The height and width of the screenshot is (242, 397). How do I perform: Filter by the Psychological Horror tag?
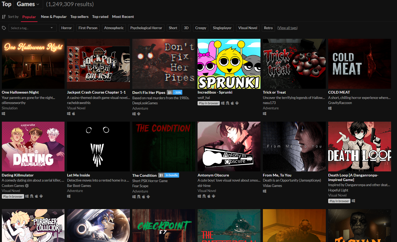click(x=146, y=28)
